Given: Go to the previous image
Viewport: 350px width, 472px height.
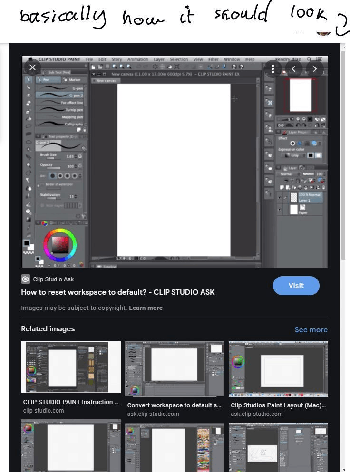Looking at the screenshot, I should [x=294, y=69].
